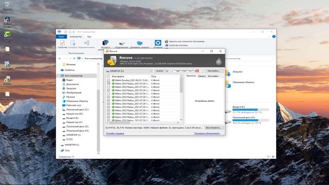Click the Восстановить button
This screenshot has width=329, height=185.
(214, 128)
